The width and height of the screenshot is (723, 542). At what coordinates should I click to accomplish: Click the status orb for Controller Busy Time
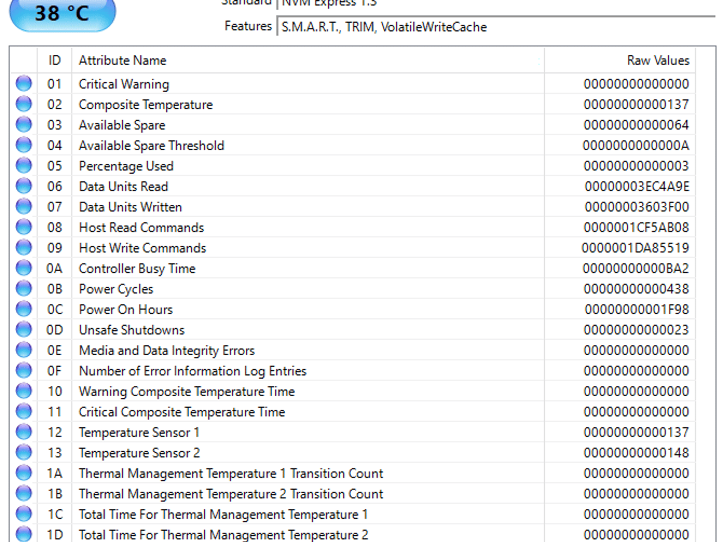coord(24,268)
